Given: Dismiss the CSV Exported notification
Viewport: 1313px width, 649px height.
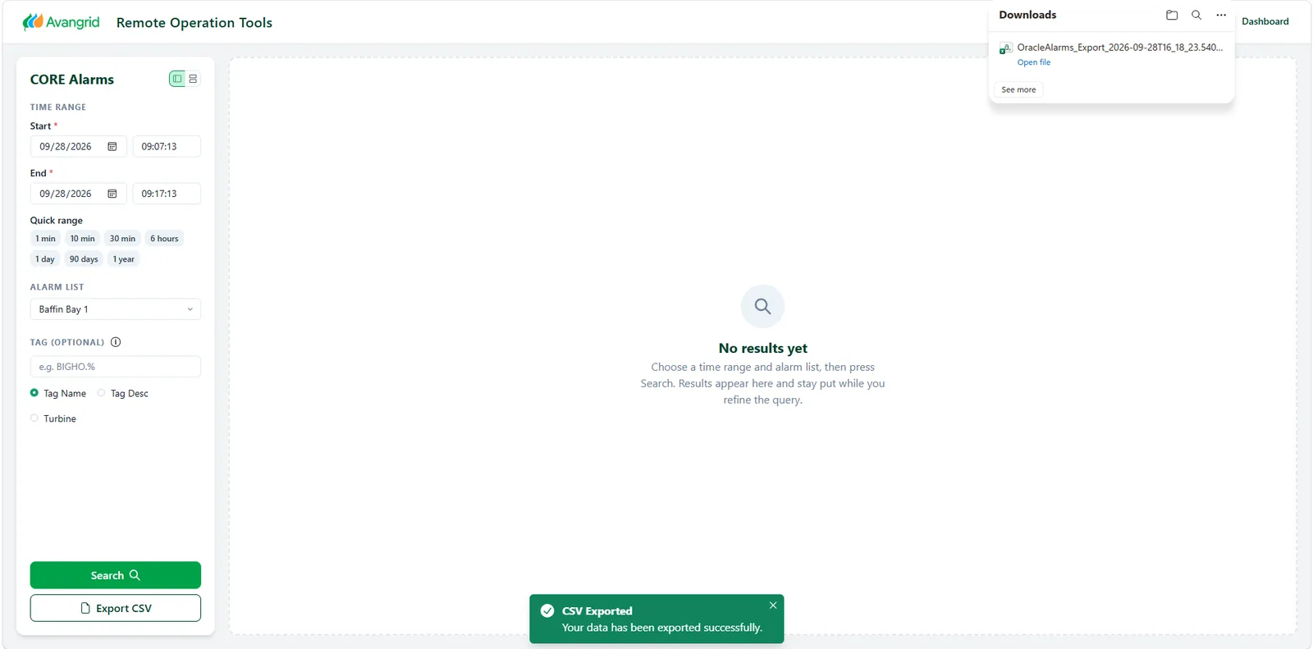Looking at the screenshot, I should pyautogui.click(x=773, y=606).
